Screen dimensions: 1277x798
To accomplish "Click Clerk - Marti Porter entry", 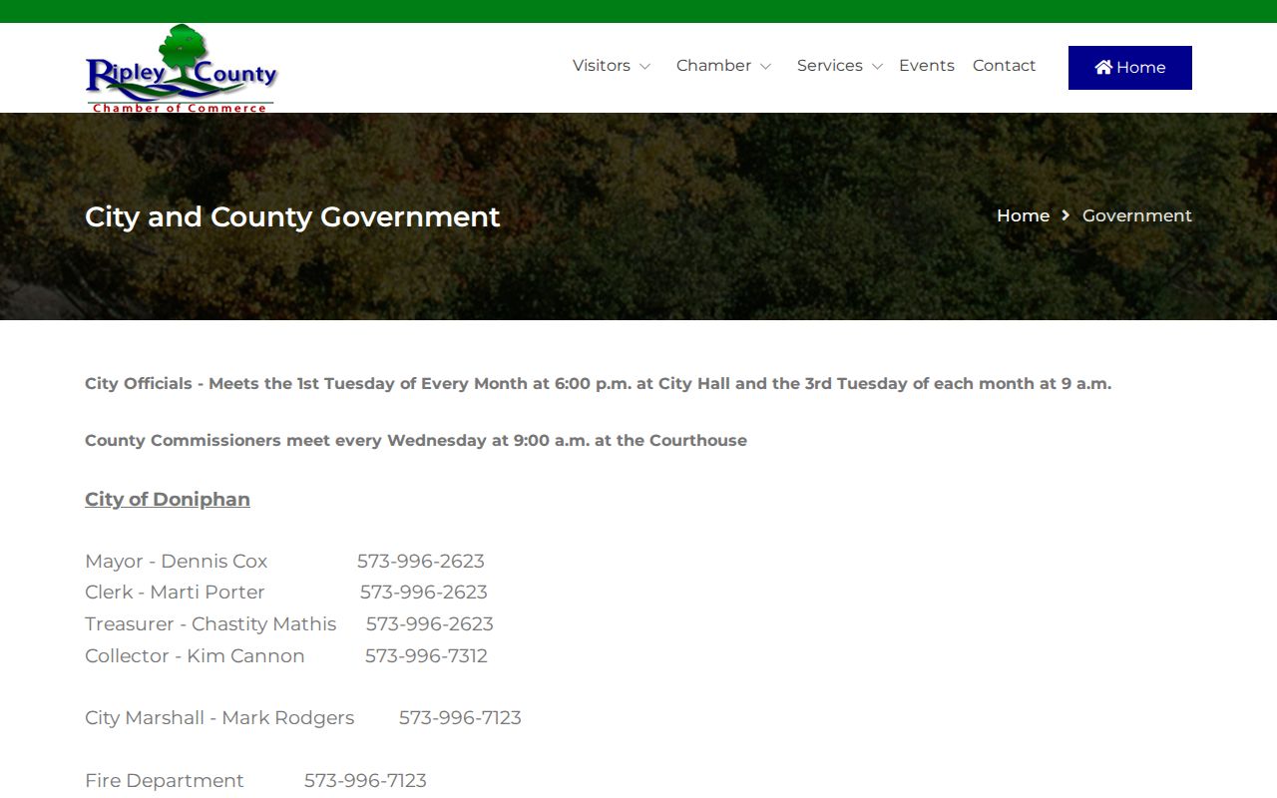I will pos(175,592).
